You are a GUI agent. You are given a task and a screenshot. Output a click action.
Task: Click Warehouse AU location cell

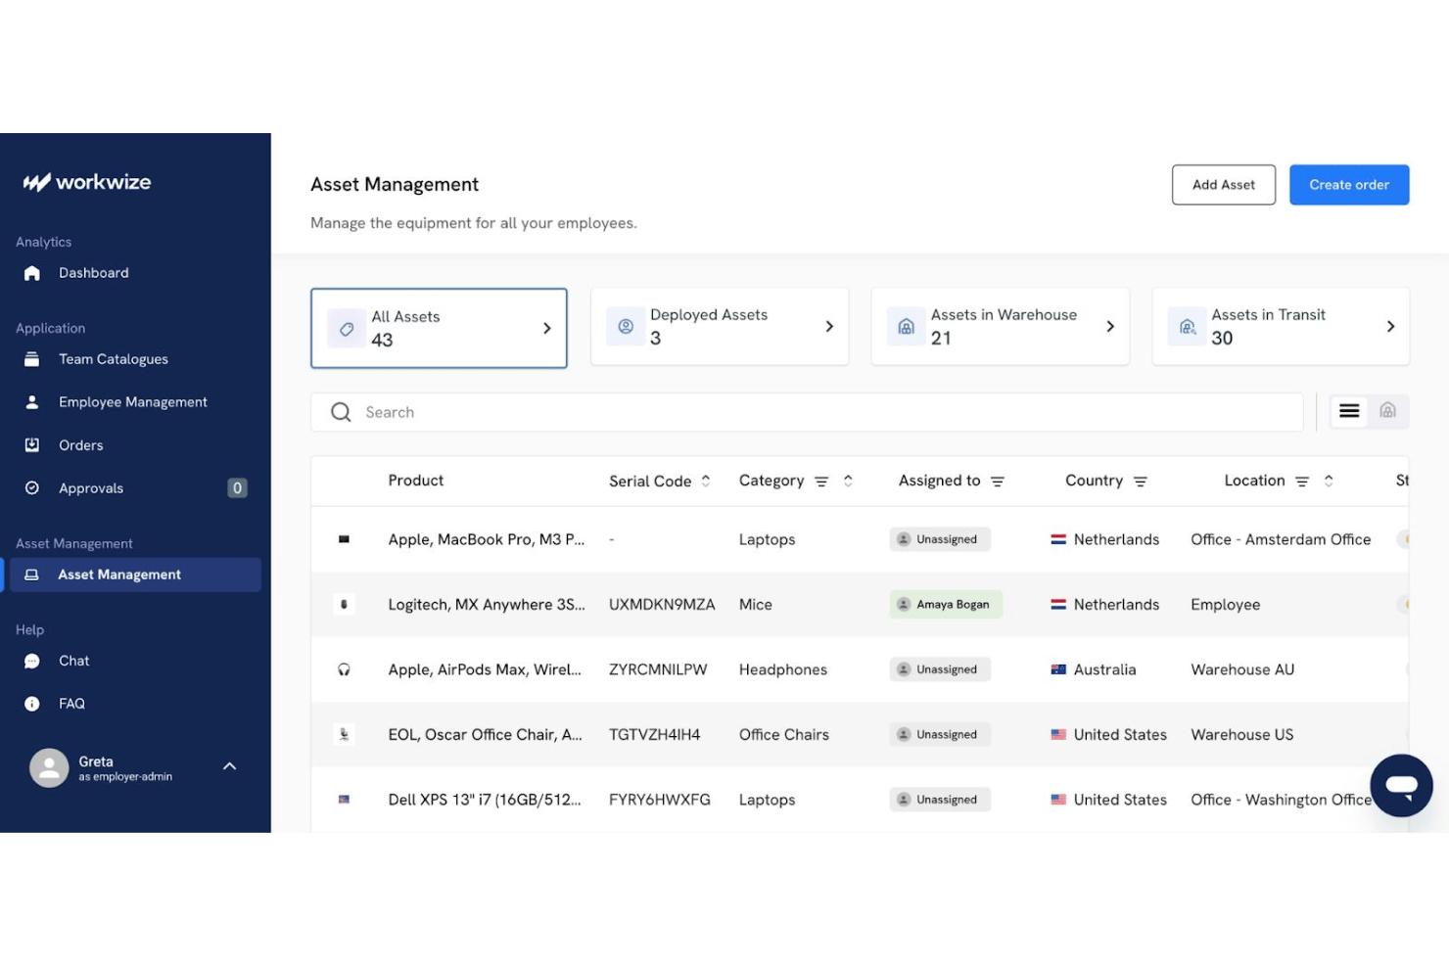(x=1242, y=669)
